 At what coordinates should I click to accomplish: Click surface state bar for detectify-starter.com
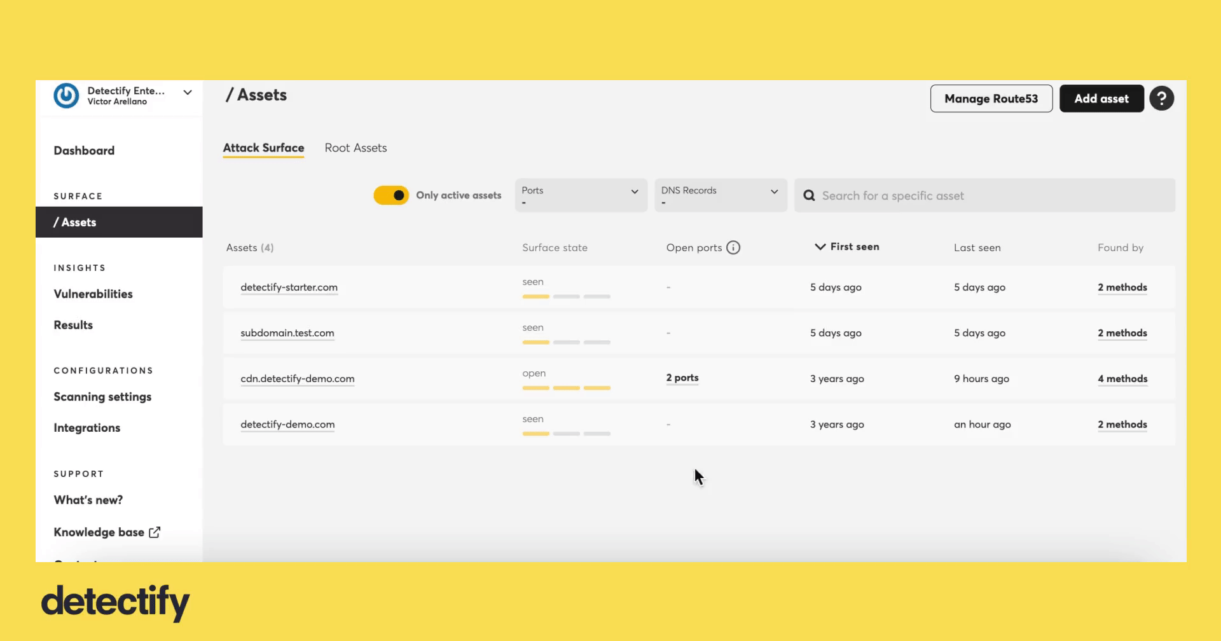[x=566, y=296]
